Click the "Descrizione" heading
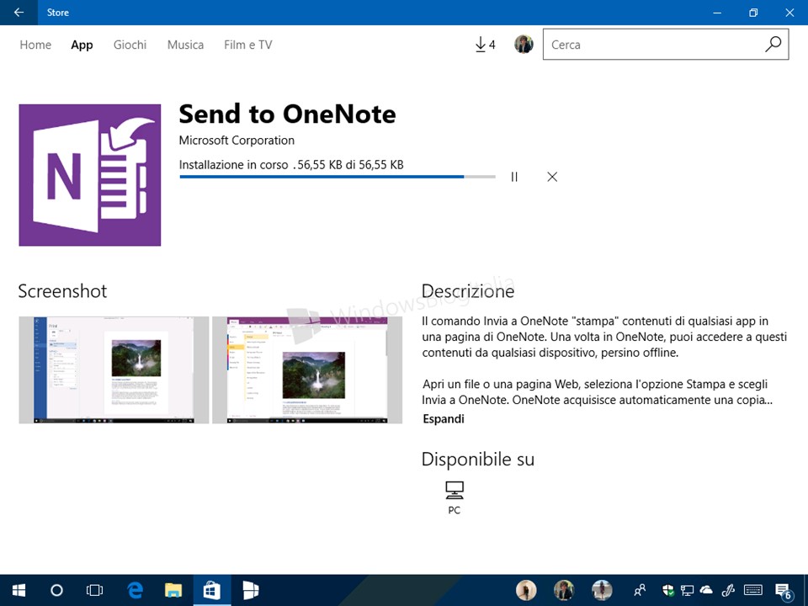808x606 pixels. pyautogui.click(x=468, y=291)
